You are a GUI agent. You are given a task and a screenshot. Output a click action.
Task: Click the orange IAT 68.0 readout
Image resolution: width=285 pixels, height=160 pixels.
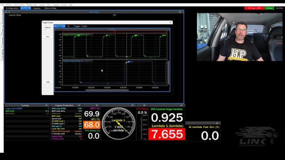pyautogui.click(x=92, y=125)
